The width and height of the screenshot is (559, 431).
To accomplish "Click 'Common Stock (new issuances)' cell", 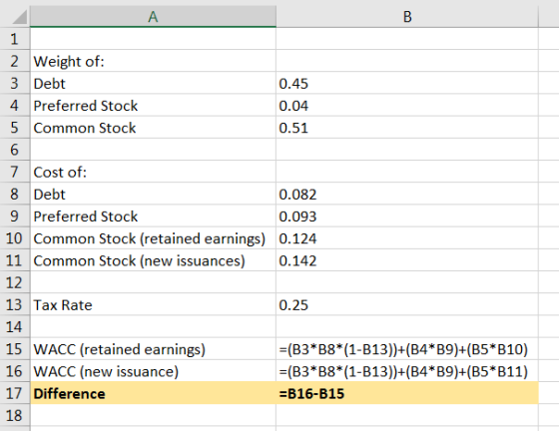I will point(153,260).
